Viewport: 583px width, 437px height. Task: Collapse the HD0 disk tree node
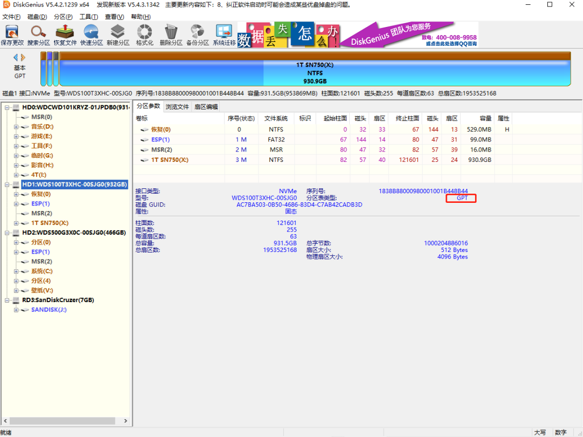point(7,108)
